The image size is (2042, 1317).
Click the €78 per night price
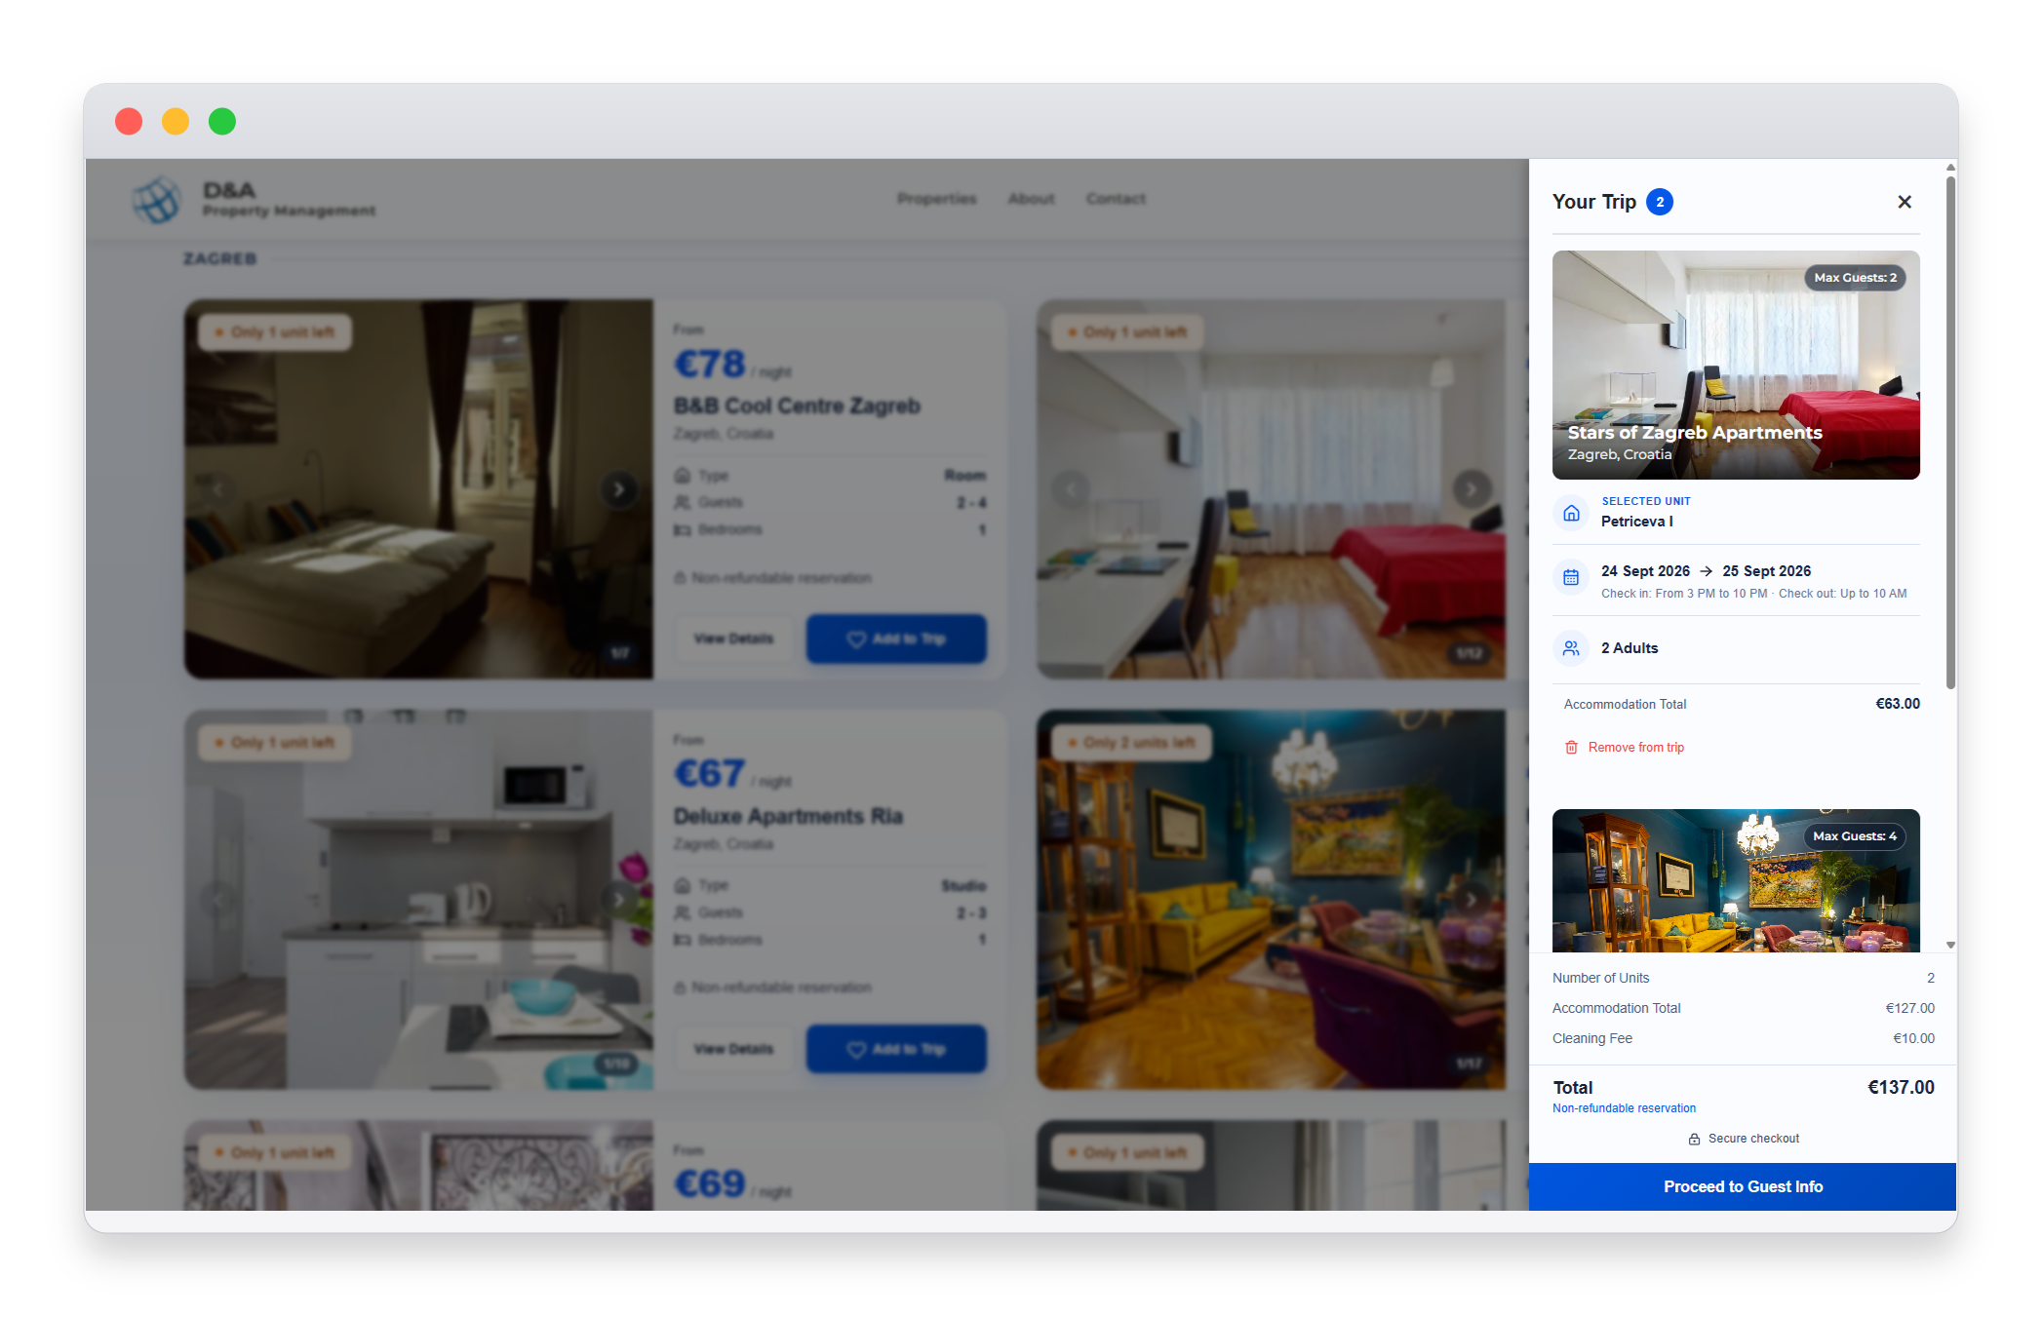(x=709, y=365)
